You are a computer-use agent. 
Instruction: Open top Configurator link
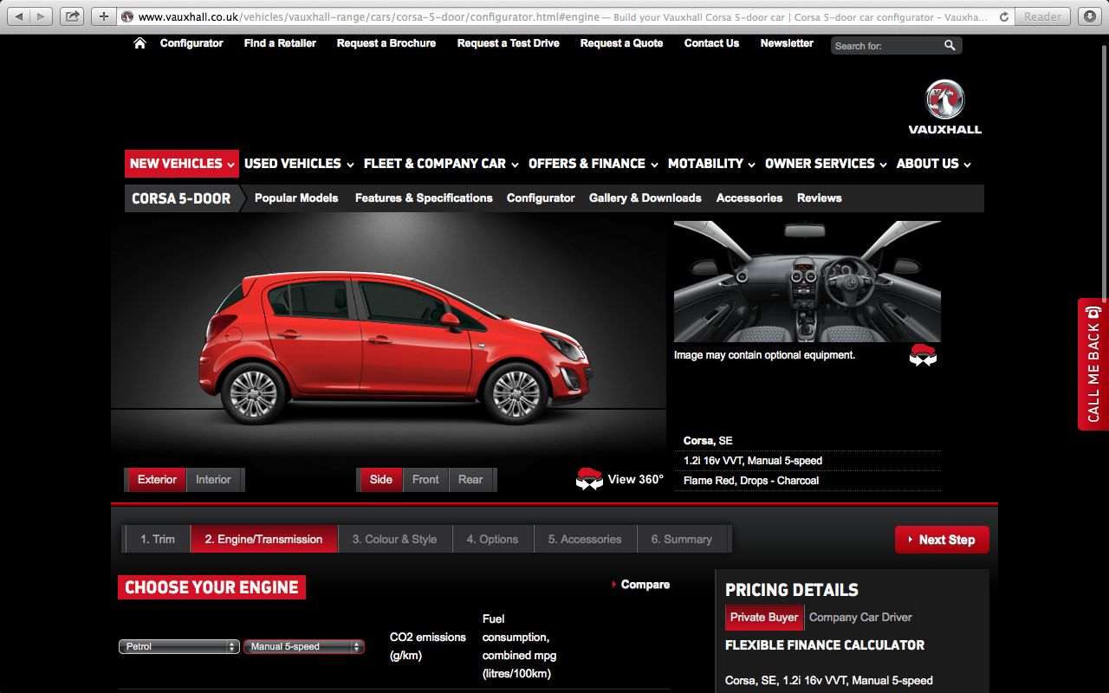(x=191, y=43)
